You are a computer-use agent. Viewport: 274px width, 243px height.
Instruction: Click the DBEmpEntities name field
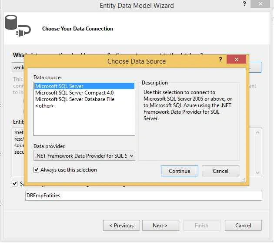tap(144, 196)
